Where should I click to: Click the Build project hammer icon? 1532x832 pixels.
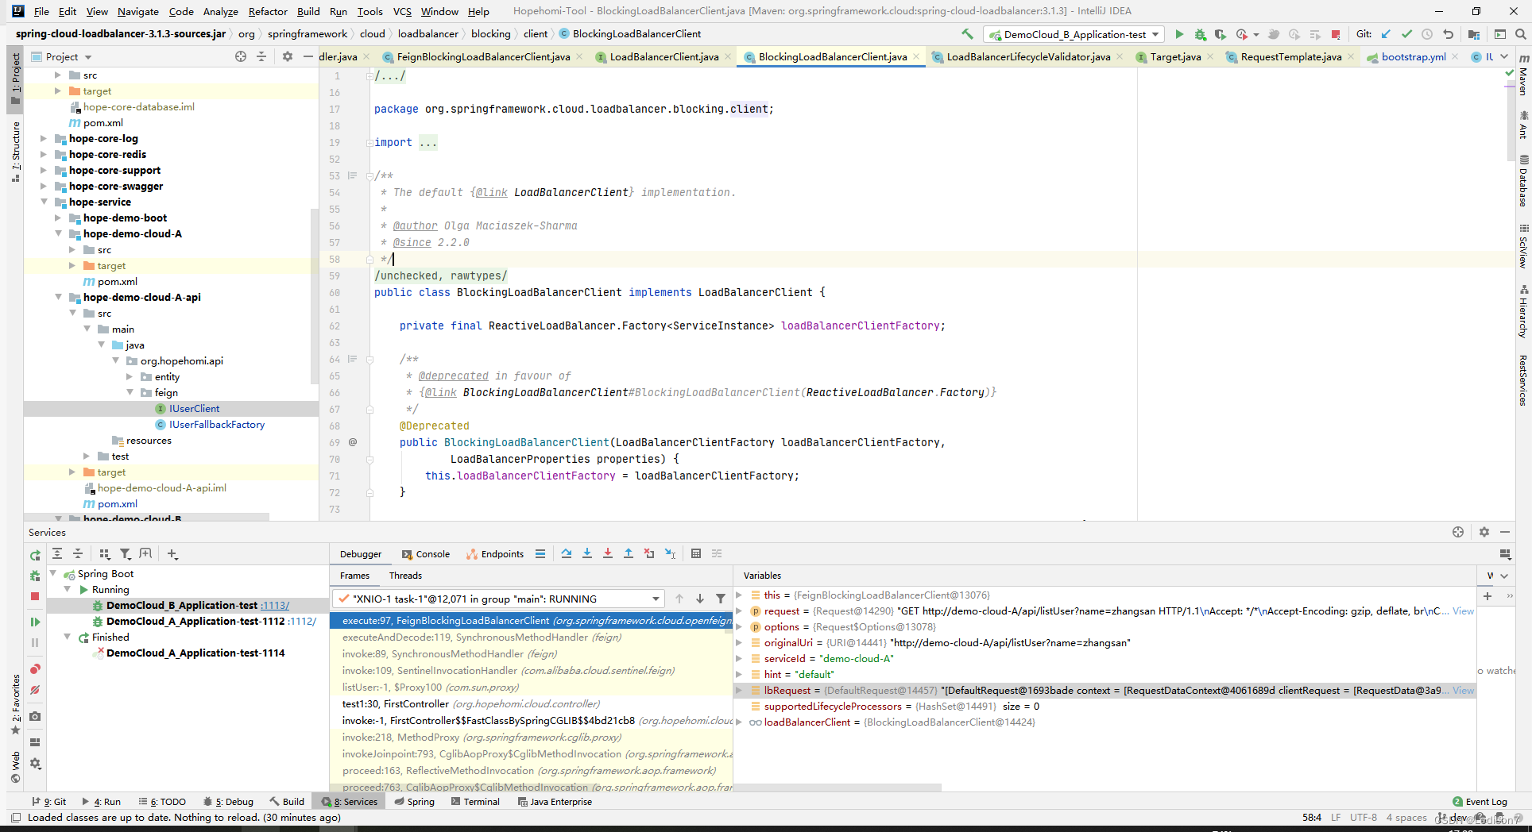967,34
